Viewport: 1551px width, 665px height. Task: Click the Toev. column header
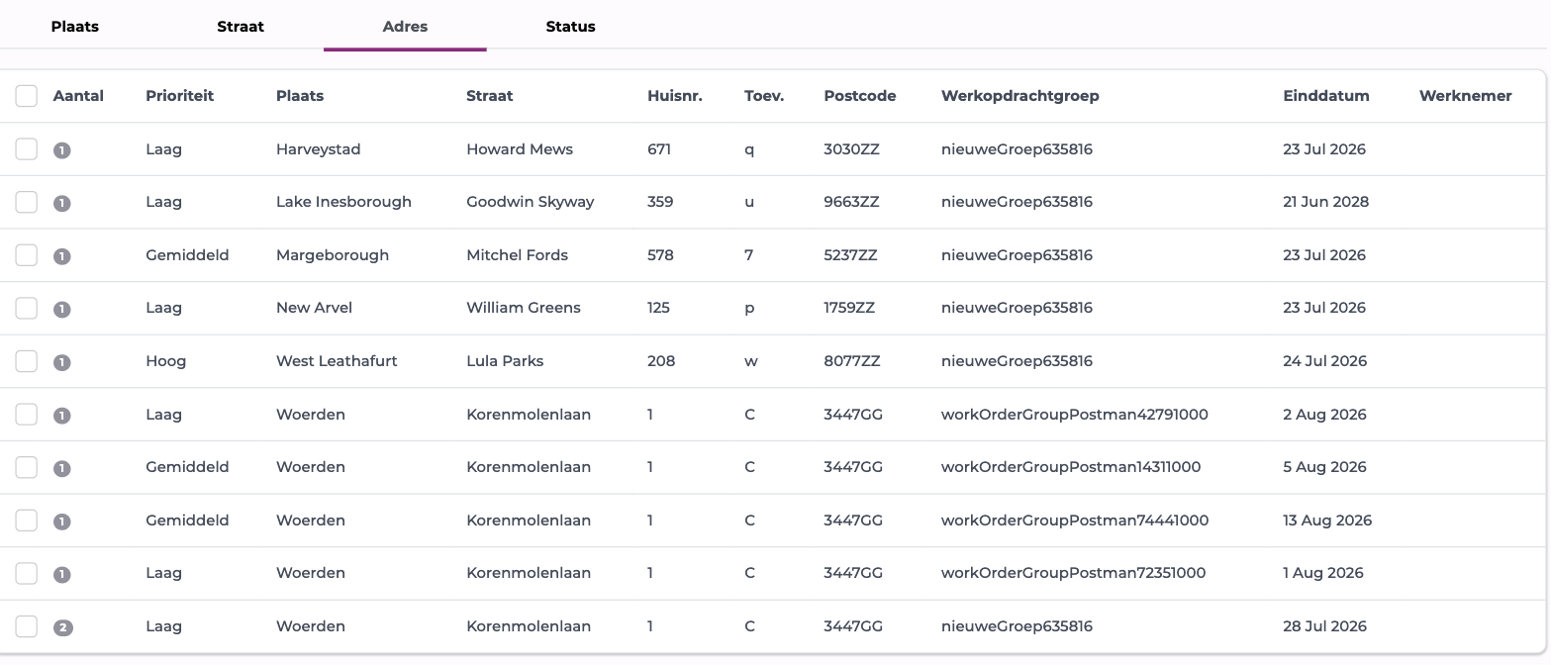(764, 96)
